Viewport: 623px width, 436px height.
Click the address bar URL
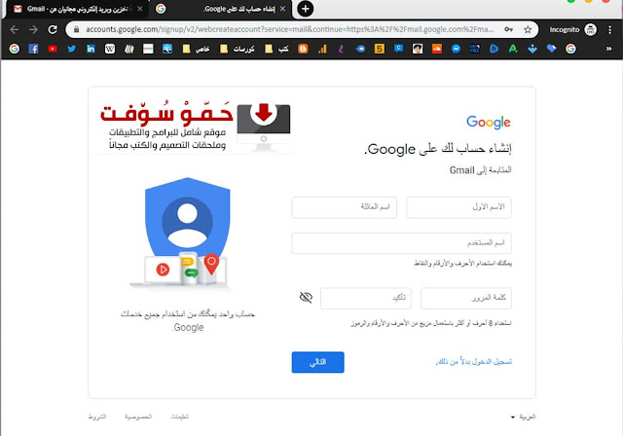pos(290,29)
